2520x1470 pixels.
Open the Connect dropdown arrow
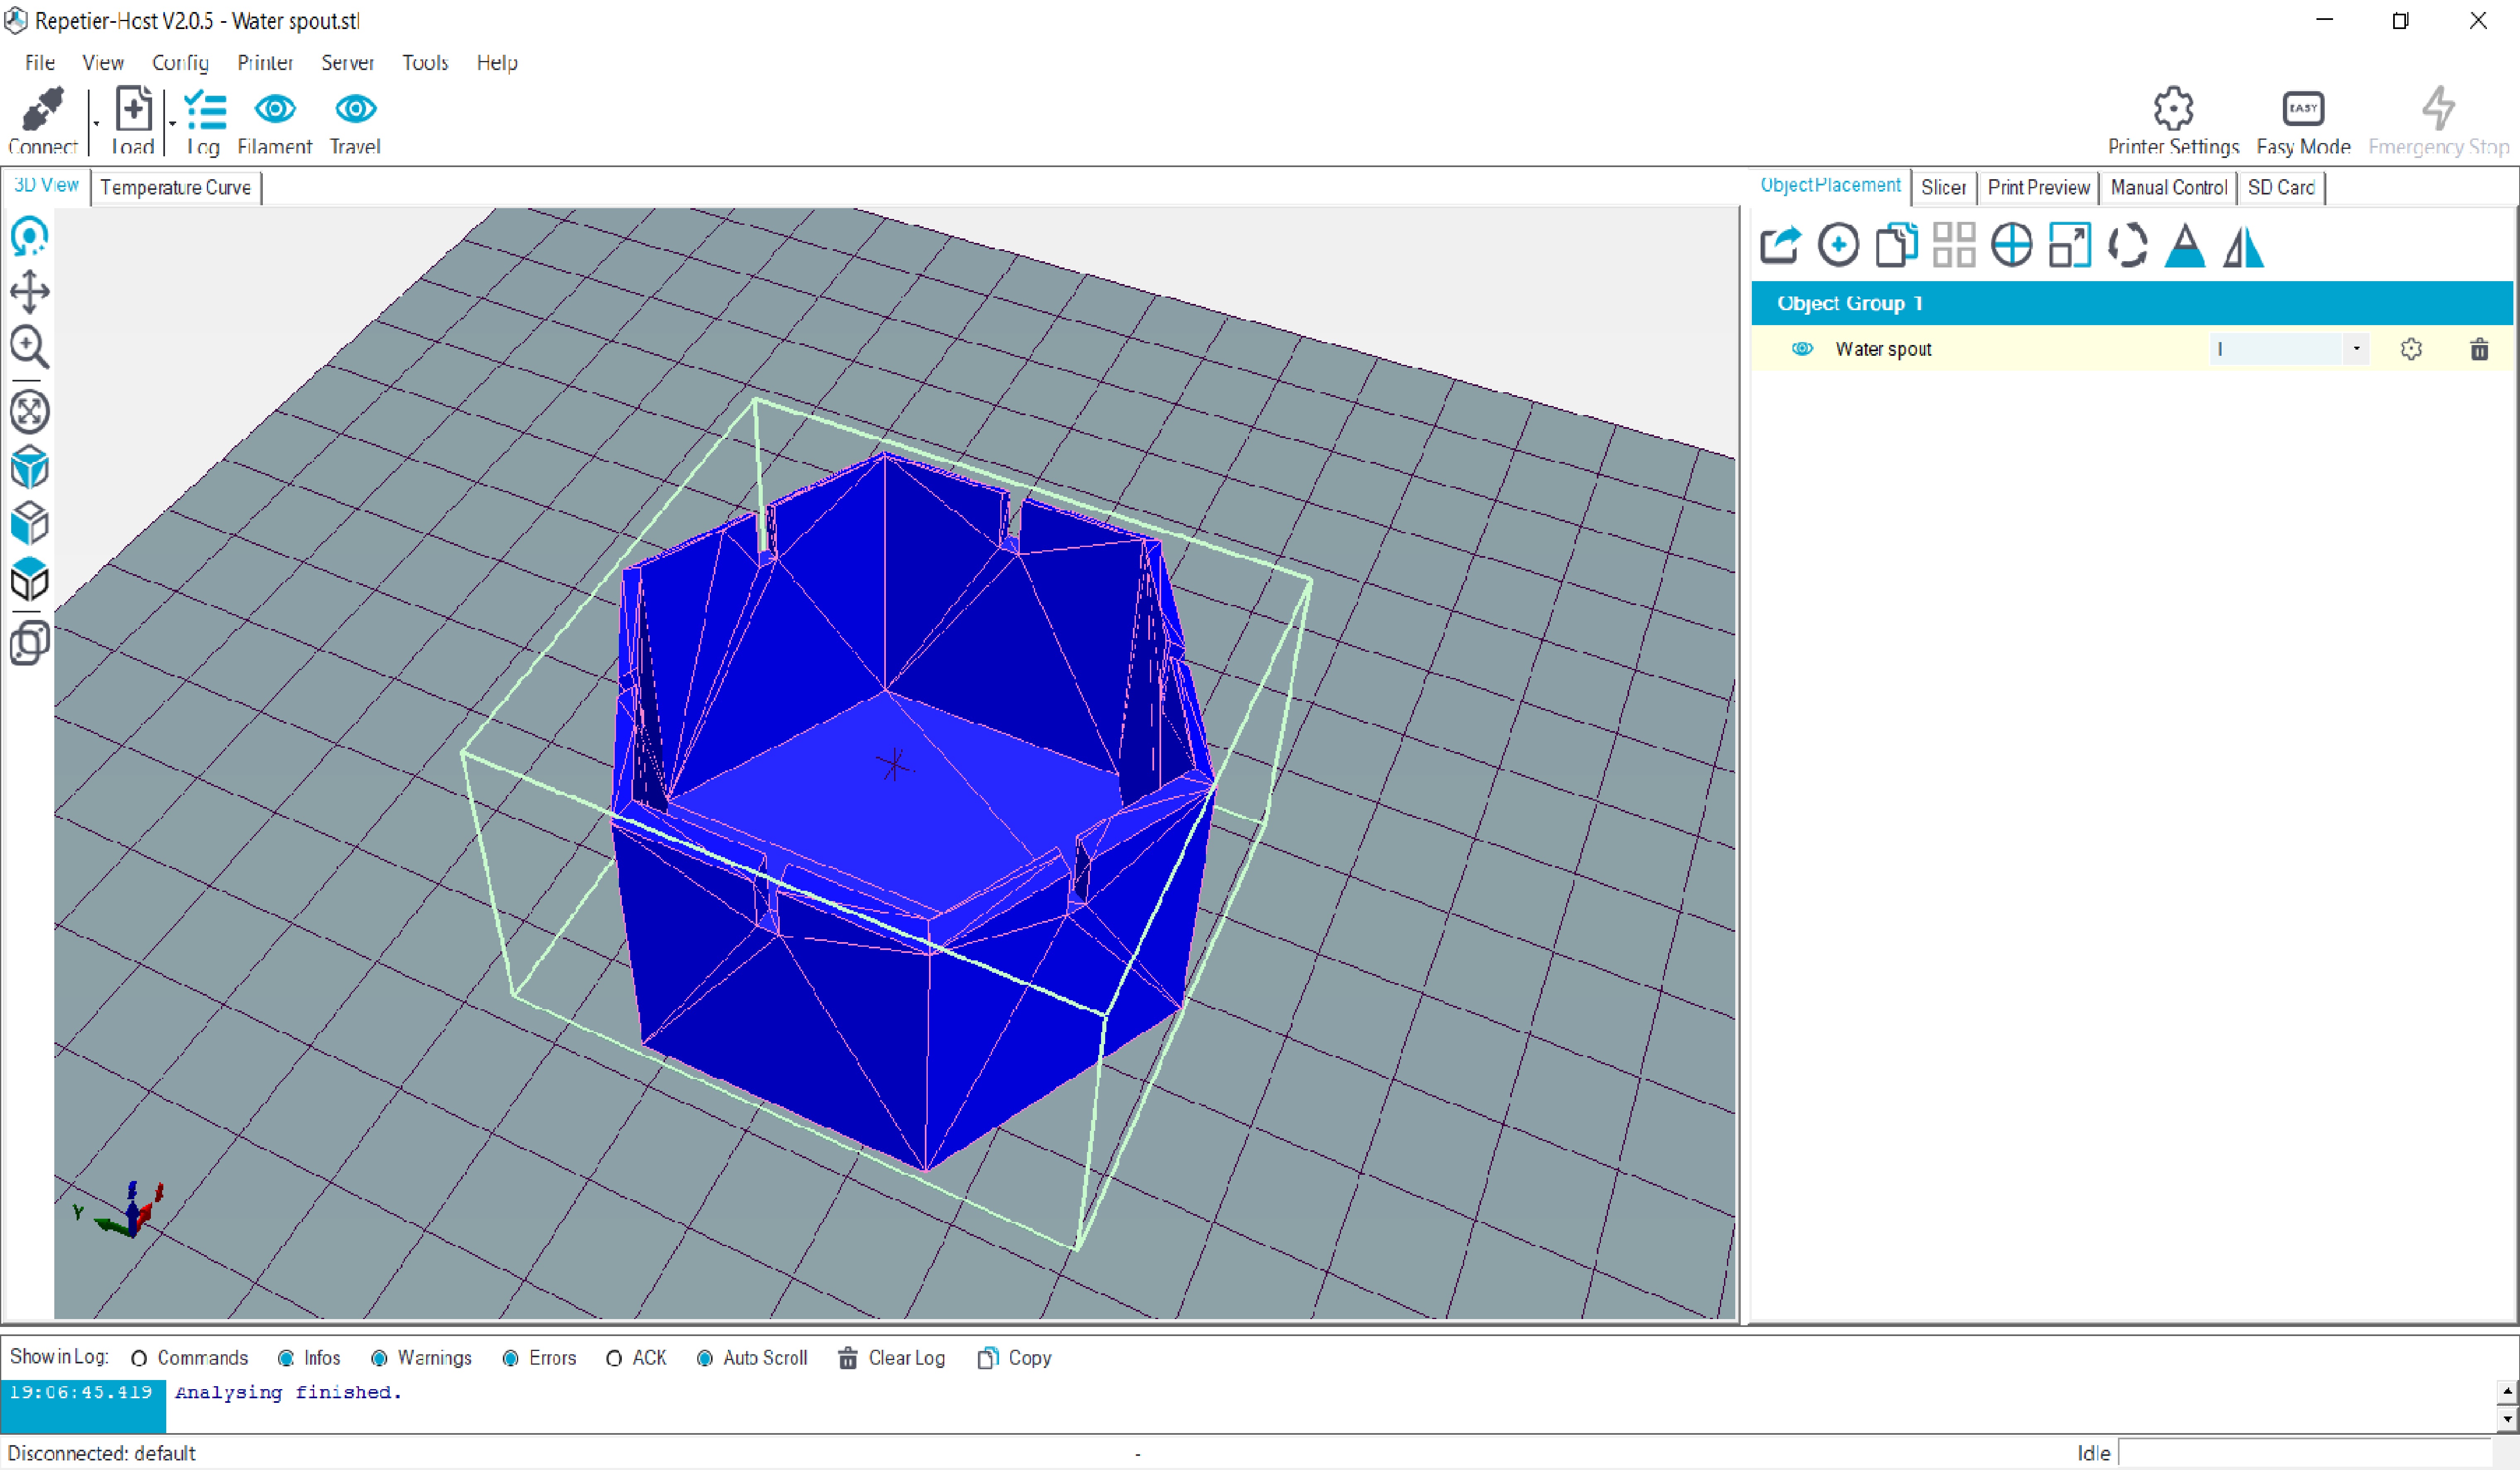tap(96, 123)
